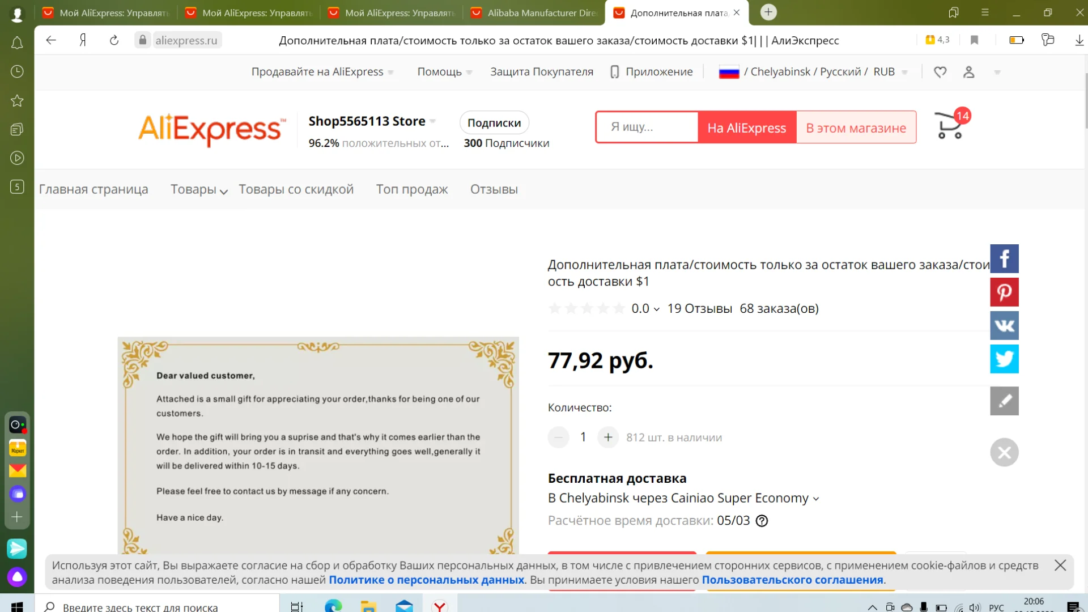
Task: Share via VK icon
Action: pyautogui.click(x=1004, y=326)
